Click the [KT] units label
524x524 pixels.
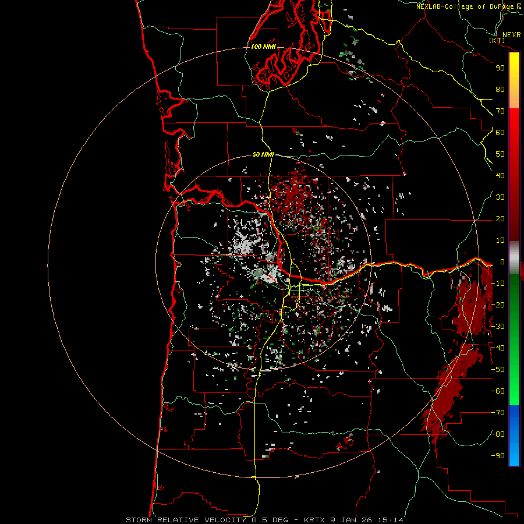(497, 40)
